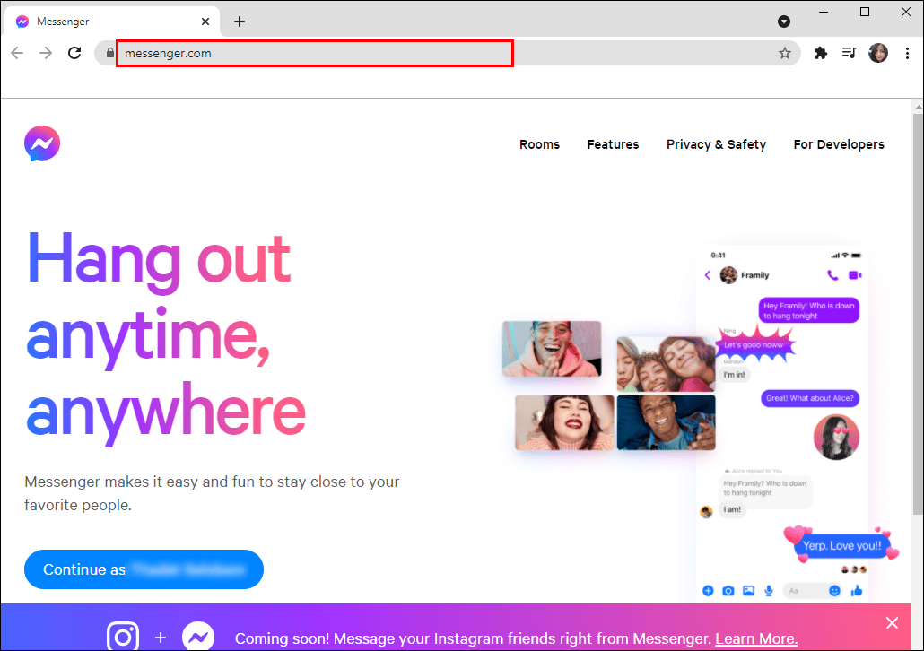924x651 pixels.
Task: Click the 'Let's gooo noww' burst message
Action: coord(754,344)
